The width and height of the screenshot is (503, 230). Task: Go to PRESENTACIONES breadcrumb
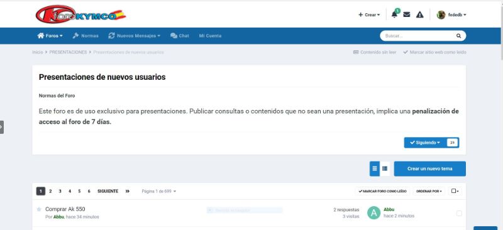point(68,52)
